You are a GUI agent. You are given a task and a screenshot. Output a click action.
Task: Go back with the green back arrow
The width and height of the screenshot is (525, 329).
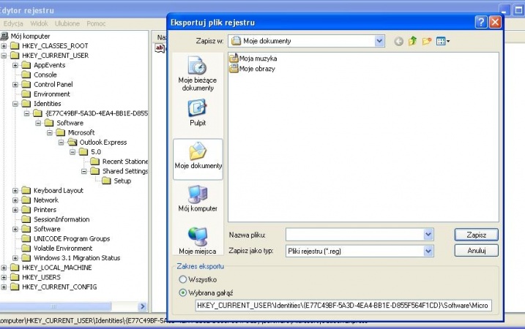pyautogui.click(x=398, y=41)
